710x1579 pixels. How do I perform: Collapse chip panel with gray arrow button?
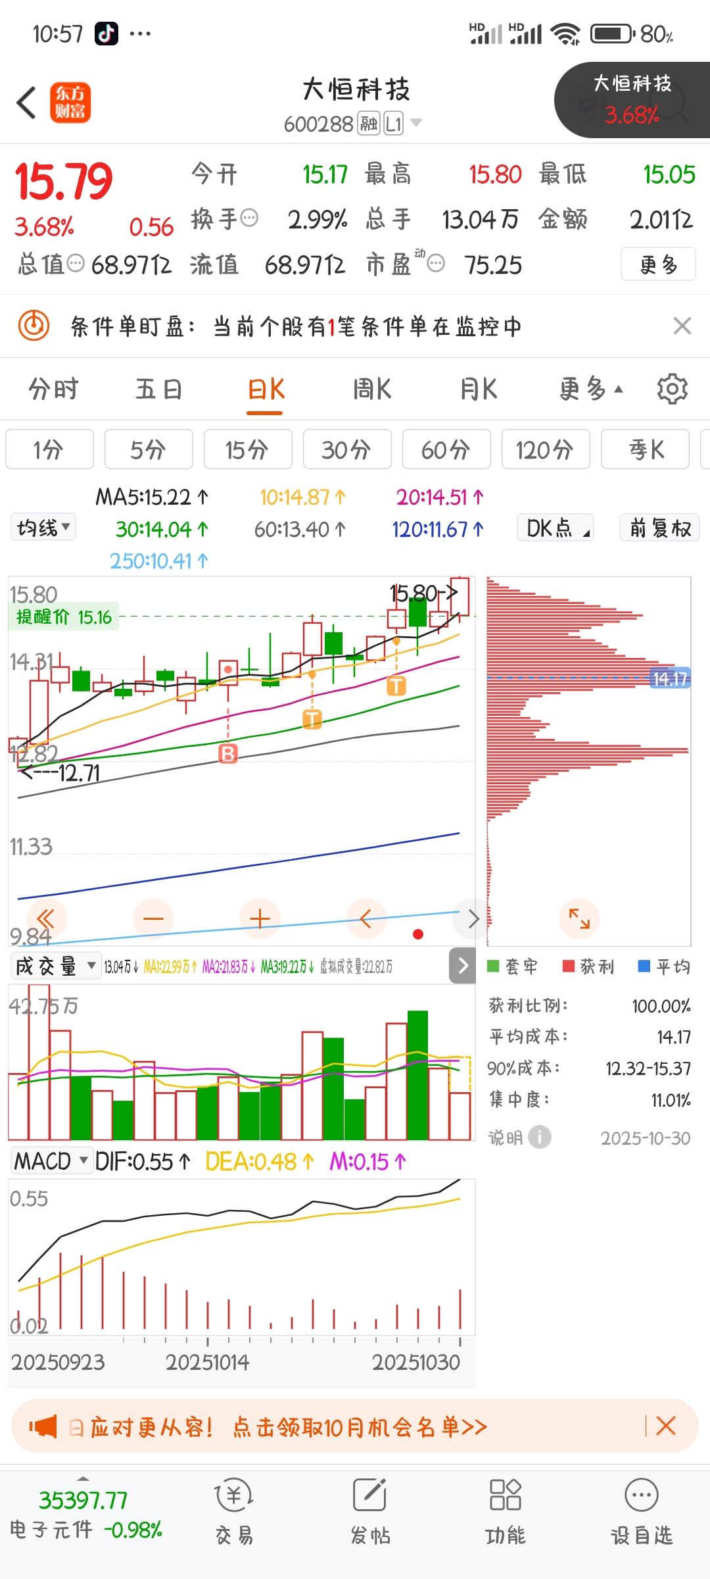[x=463, y=965]
